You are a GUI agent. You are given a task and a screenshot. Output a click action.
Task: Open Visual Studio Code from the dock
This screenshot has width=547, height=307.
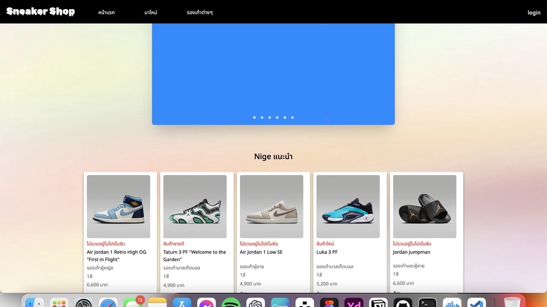pos(476,302)
